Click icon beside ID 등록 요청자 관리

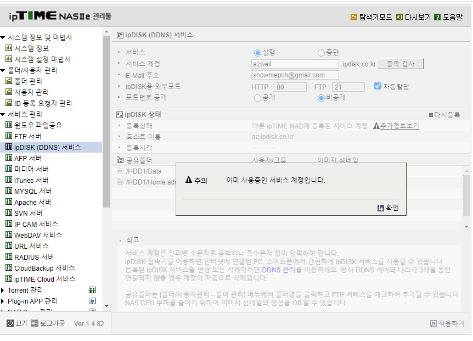click(9, 103)
